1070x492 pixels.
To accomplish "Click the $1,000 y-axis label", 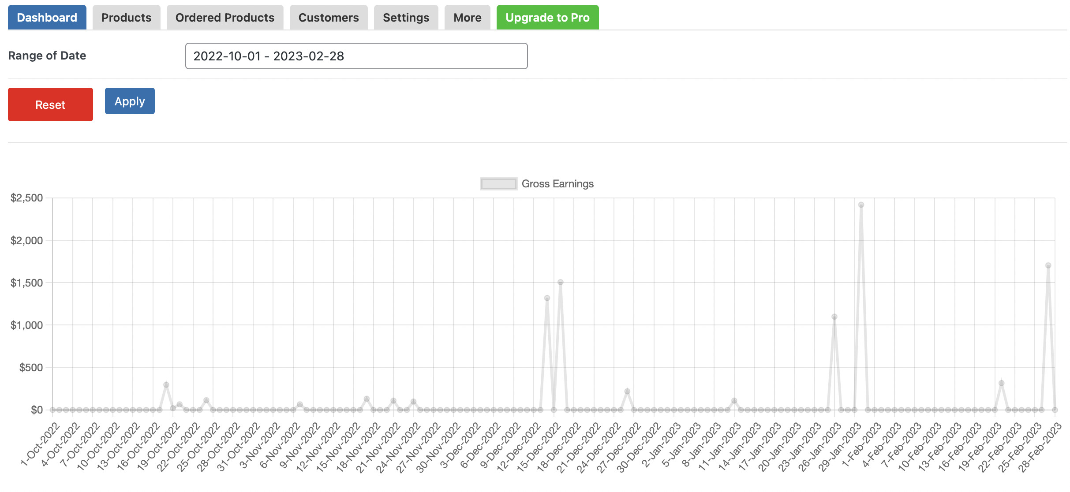I will pos(27,325).
